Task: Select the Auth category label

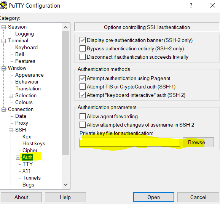Action: 27,157
